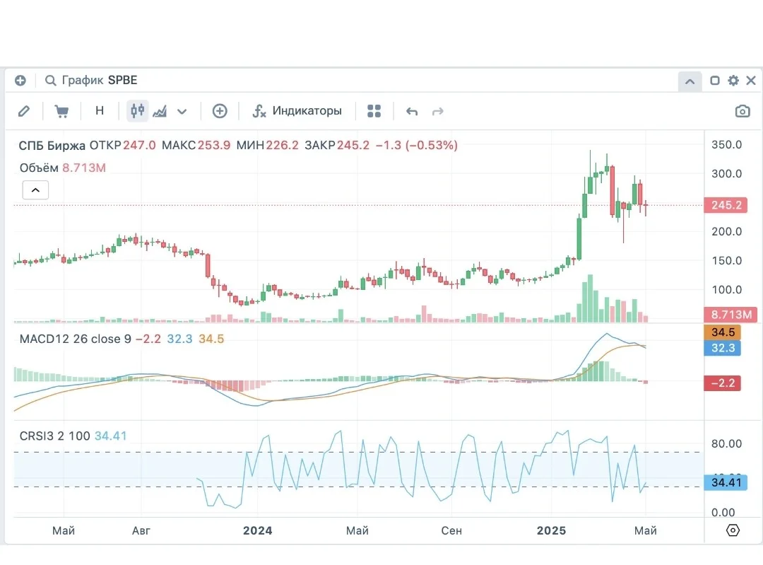This screenshot has width=763, height=565.
Task: Click the Авг time axis label
Action: coord(141,530)
